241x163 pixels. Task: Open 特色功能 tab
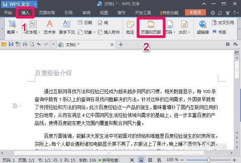coord(169,13)
